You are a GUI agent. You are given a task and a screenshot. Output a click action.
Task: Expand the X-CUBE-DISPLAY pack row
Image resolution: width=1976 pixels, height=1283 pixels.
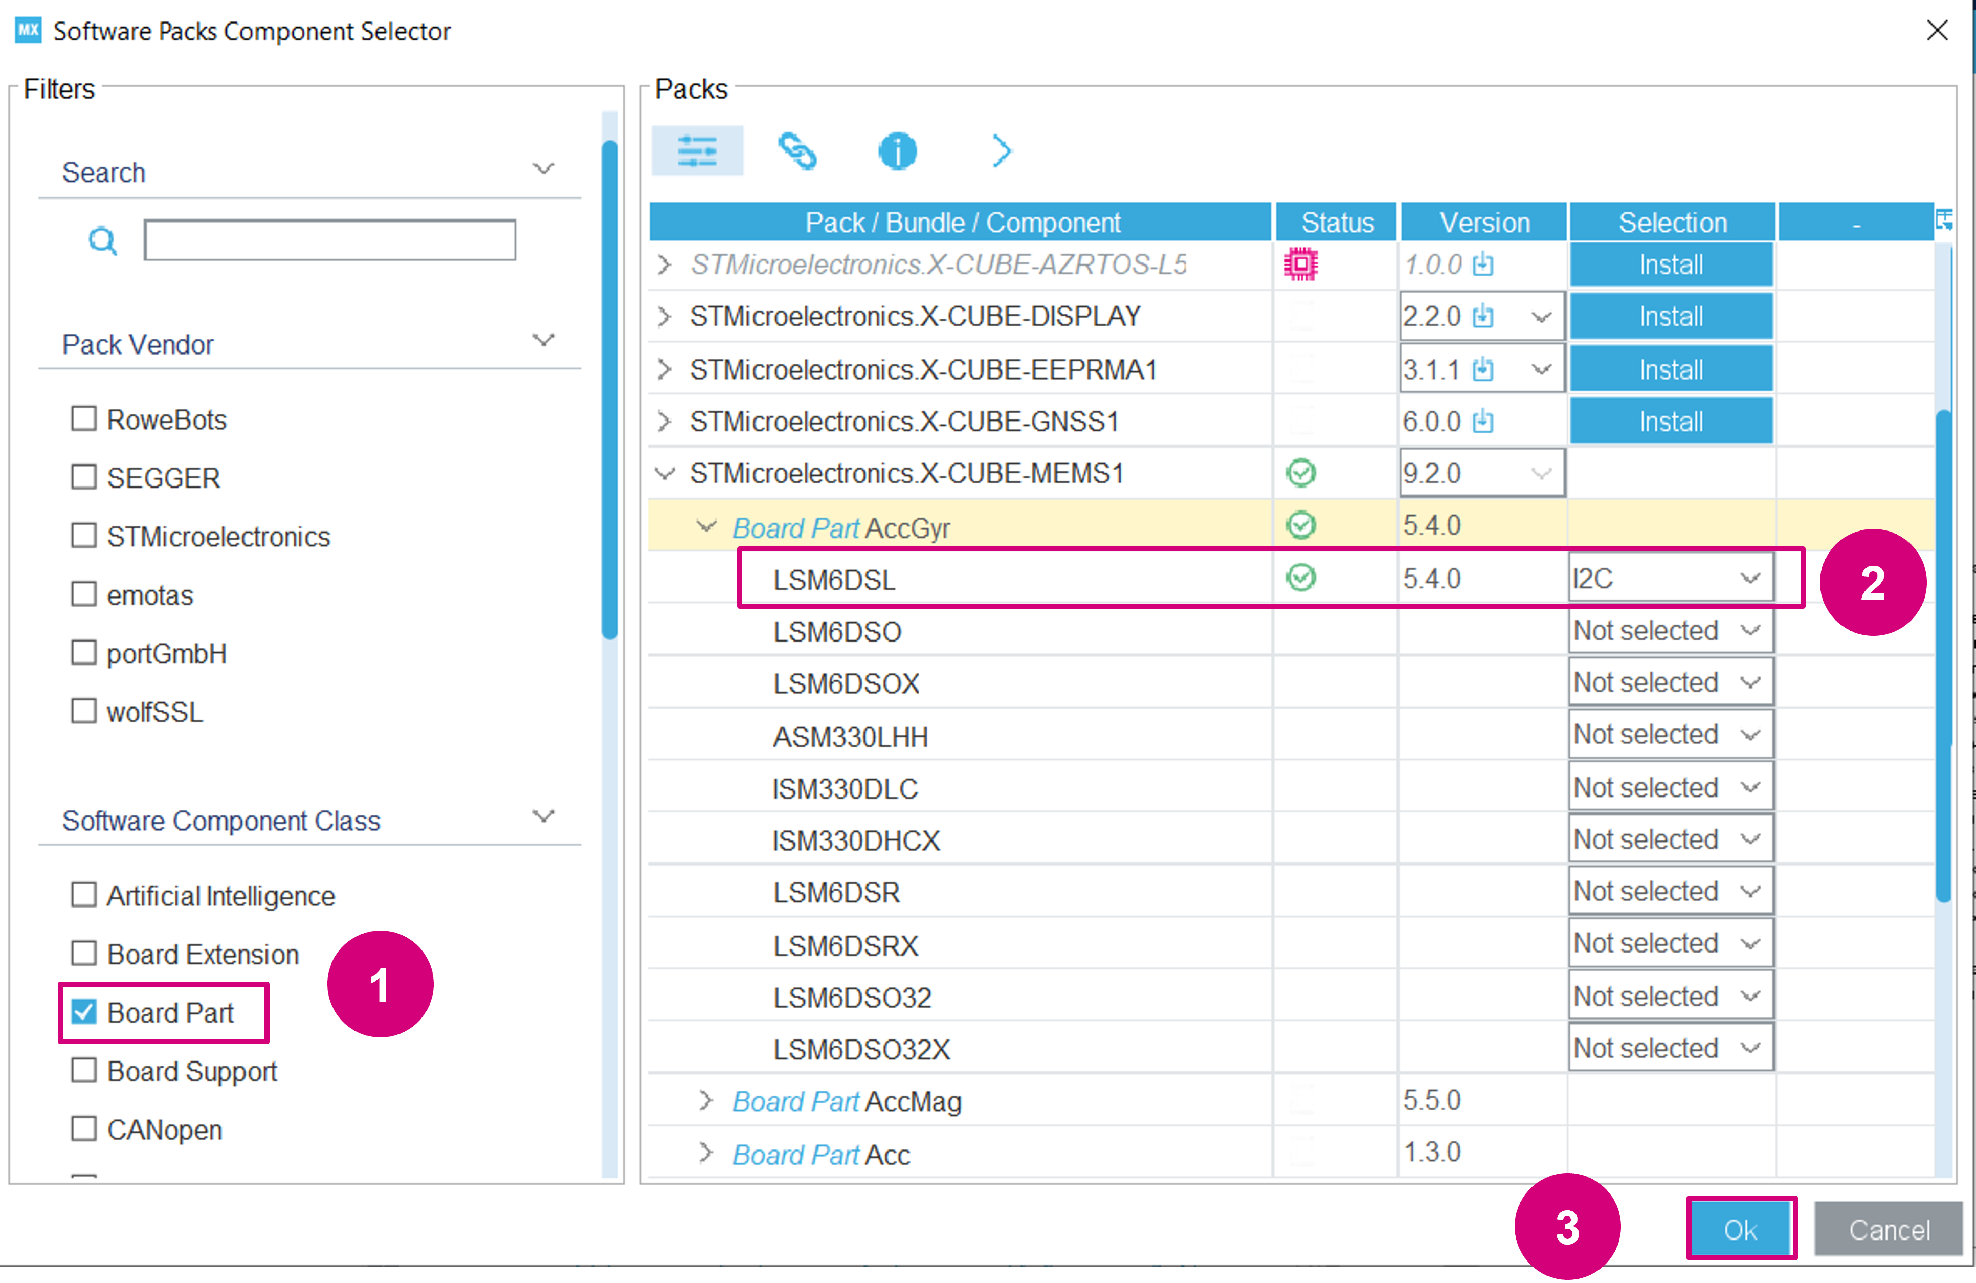click(x=663, y=316)
